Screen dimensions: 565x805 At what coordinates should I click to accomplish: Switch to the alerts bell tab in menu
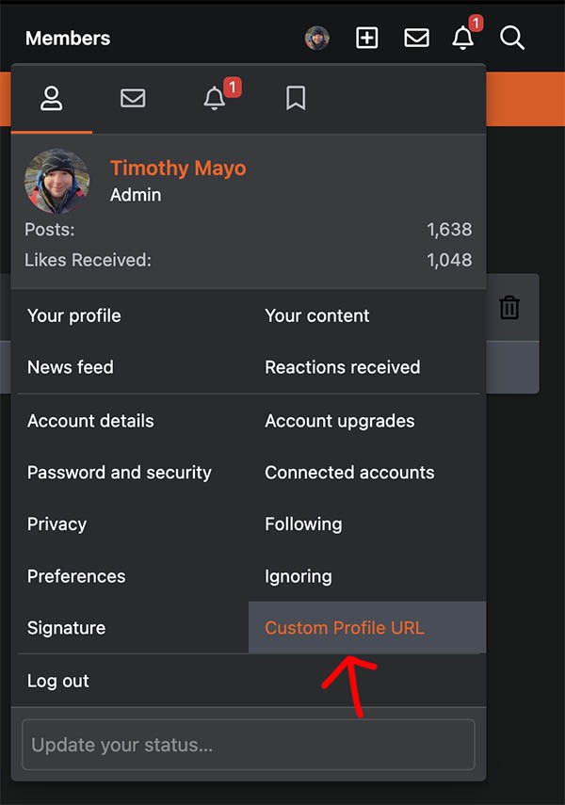(x=214, y=98)
